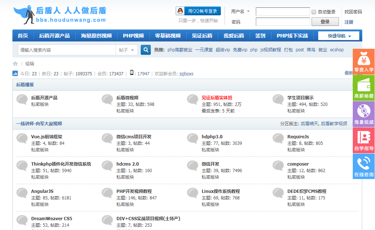
Task: Enable the 自动登录 checkbox
Action: (x=314, y=12)
